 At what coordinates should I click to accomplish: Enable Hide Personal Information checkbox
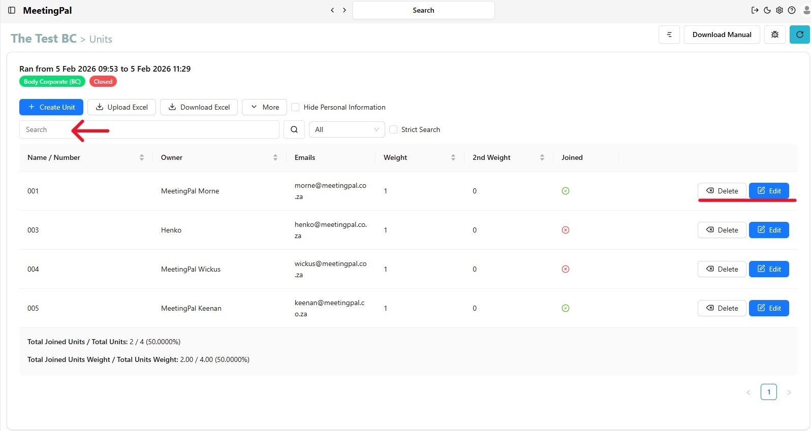295,107
